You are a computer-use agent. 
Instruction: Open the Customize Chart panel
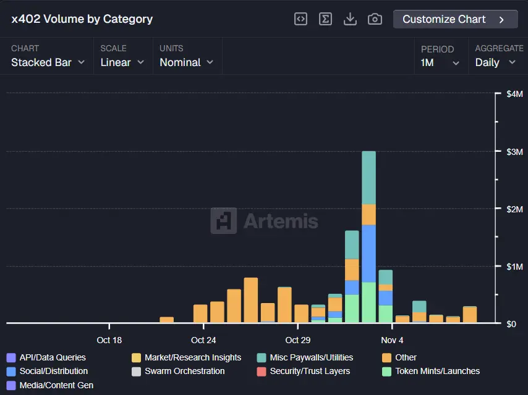(454, 19)
